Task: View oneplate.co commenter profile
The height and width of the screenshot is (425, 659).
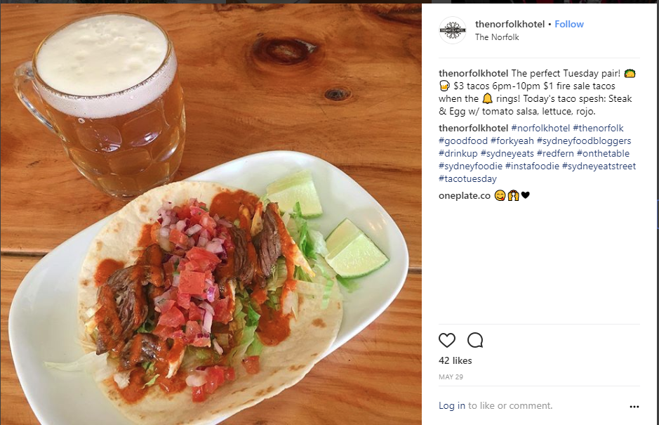Action: click(x=465, y=196)
